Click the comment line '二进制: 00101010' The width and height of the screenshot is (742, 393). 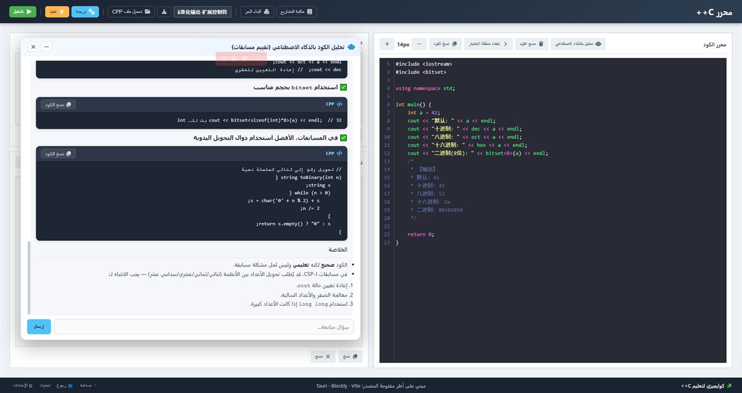[x=436, y=210]
